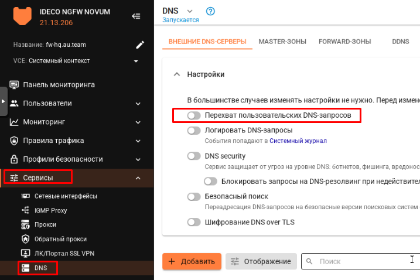420x280 pixels.
Task: Open Сетевые интерфейсы from the sidebar
Action: [x=65, y=196]
